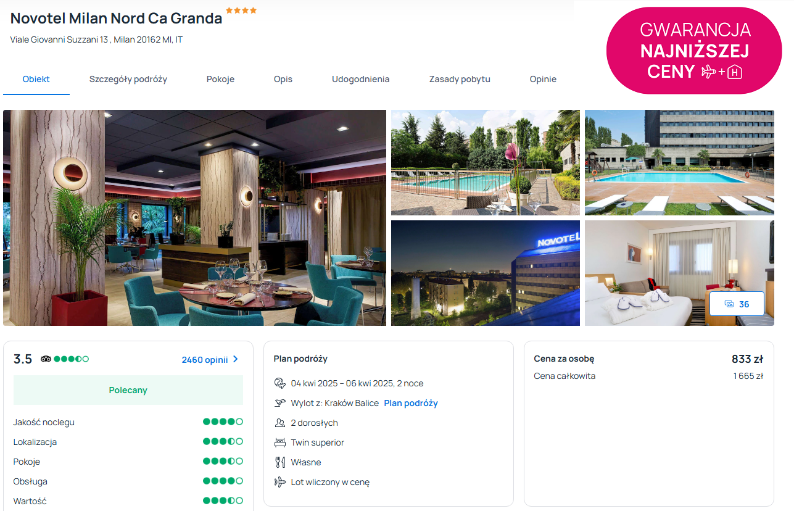Go to the Opinie tab

click(x=543, y=79)
